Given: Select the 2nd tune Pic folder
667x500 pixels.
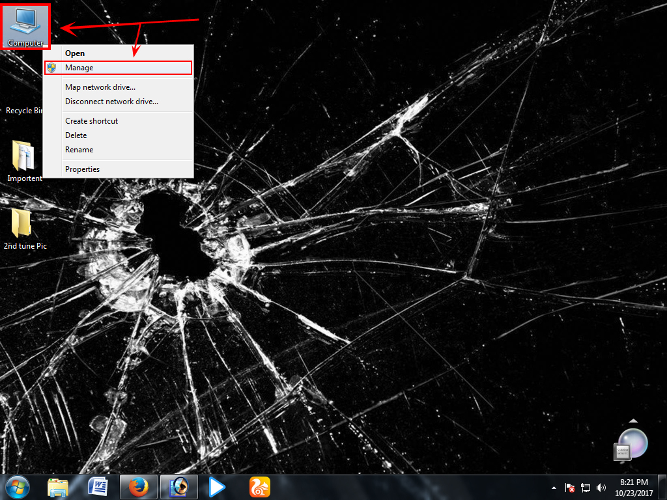Looking at the screenshot, I should point(25,229).
